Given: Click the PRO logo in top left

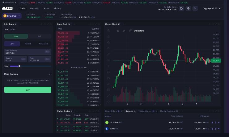Looking at the screenshot, I should click(x=7, y=9).
